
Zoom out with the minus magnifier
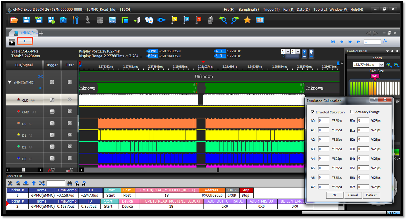click(x=397, y=65)
